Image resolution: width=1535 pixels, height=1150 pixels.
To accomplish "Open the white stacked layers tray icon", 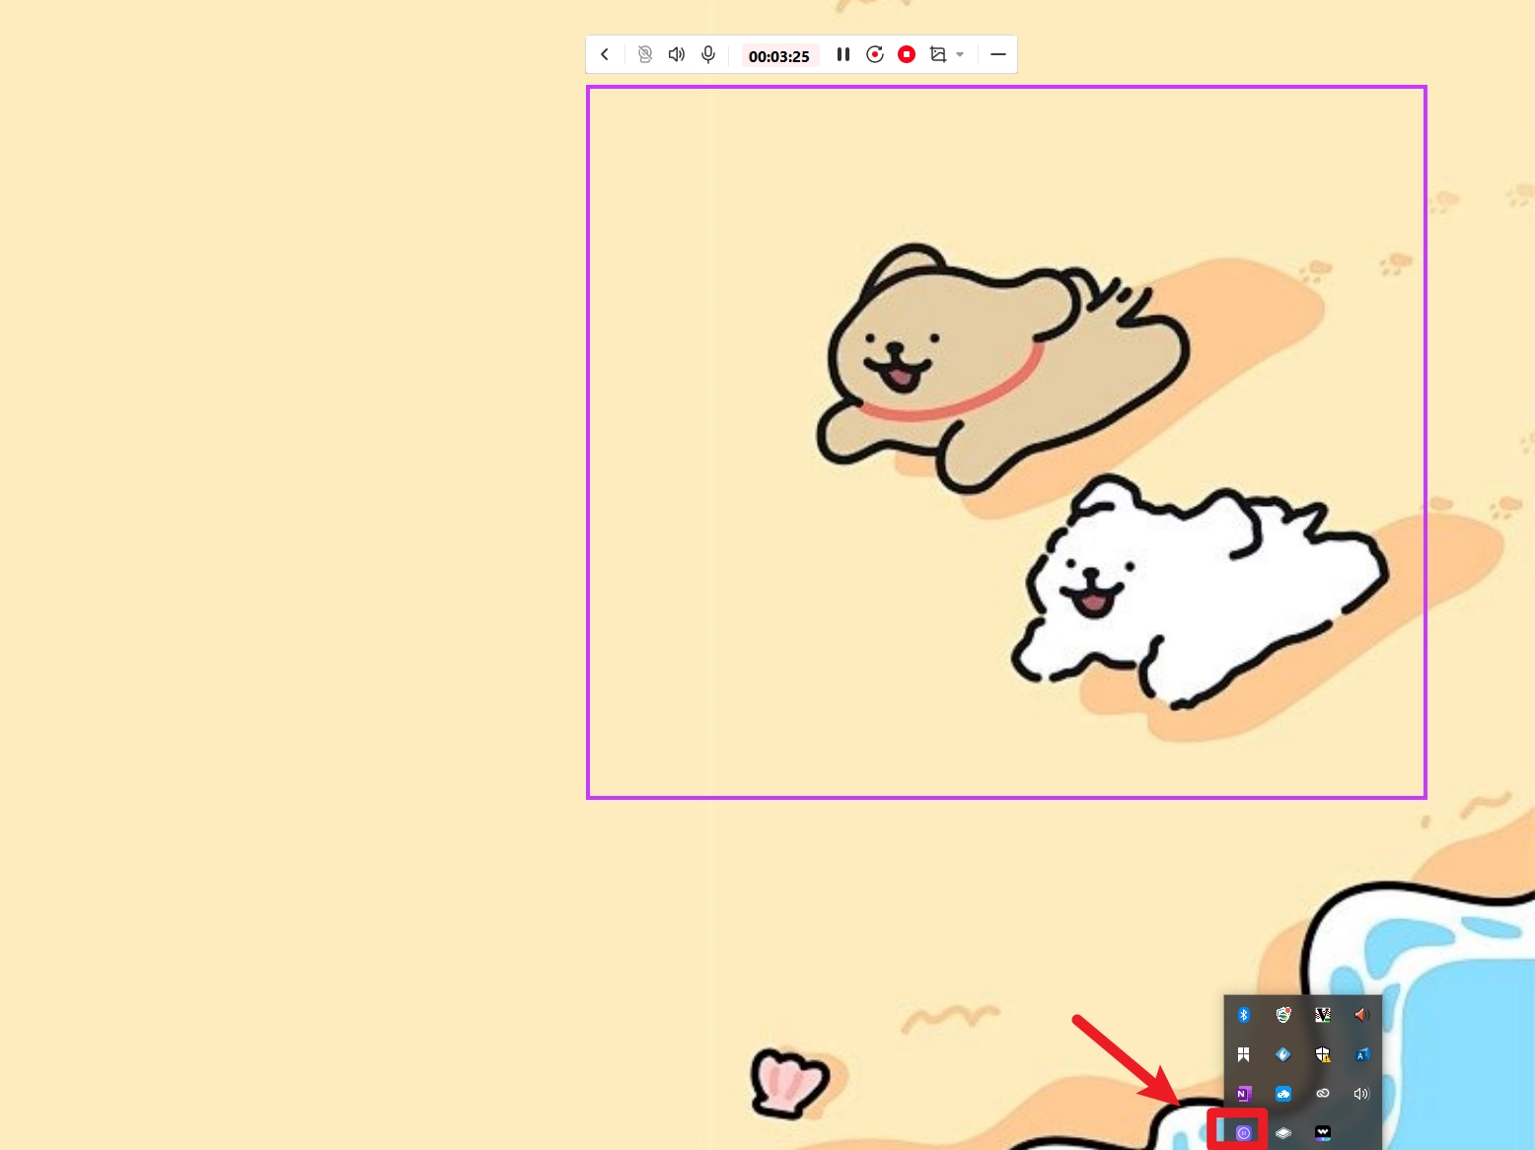I will (x=1283, y=1133).
